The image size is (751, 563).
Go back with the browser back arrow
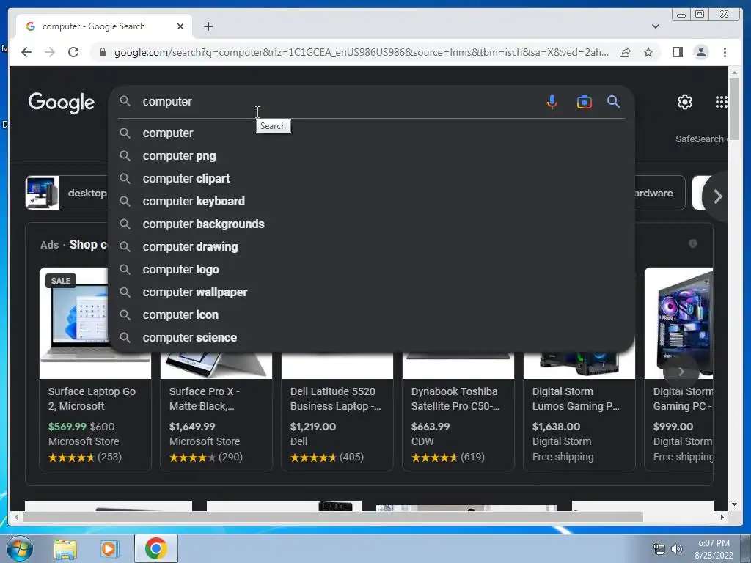(x=26, y=52)
